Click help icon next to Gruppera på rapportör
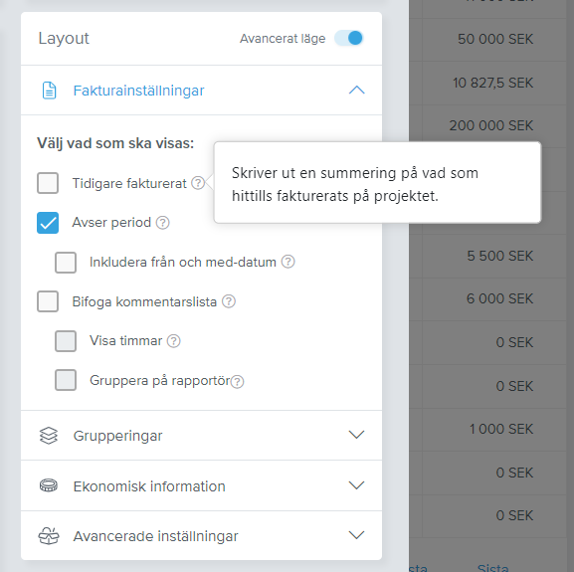The image size is (574, 572). pos(237,381)
